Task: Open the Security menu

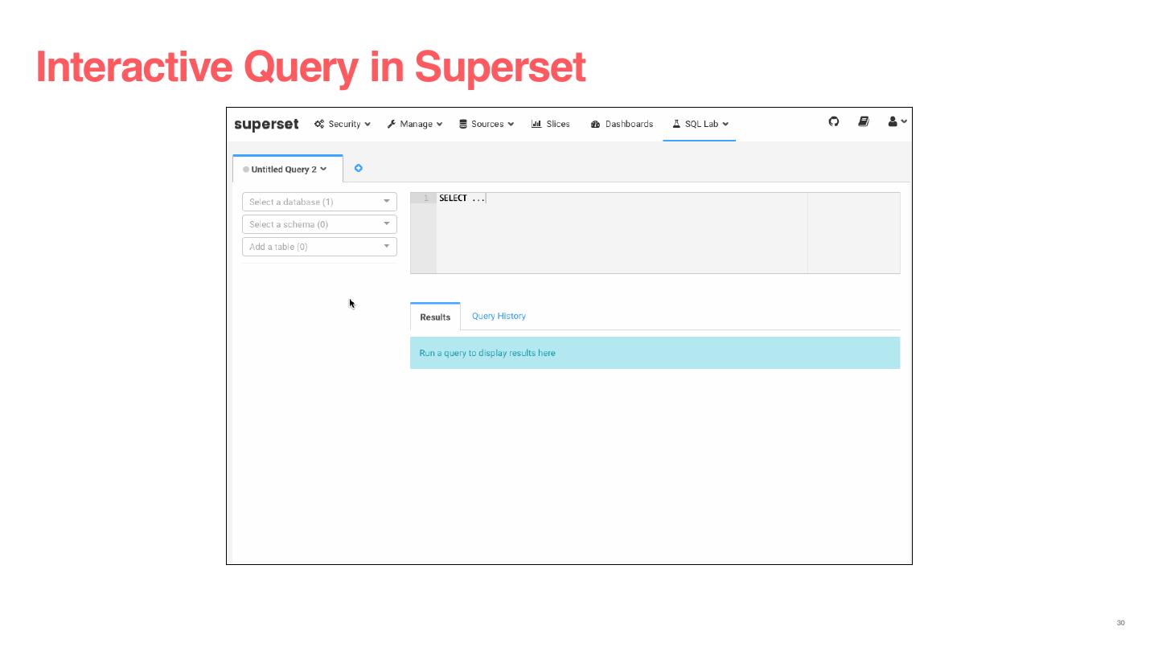Action: (343, 124)
